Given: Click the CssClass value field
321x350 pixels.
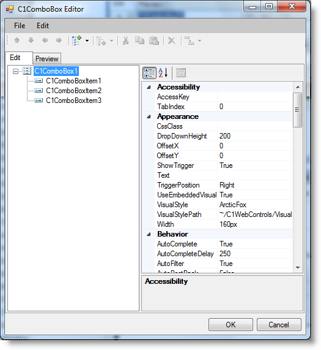Looking at the screenshot, I should (255, 126).
